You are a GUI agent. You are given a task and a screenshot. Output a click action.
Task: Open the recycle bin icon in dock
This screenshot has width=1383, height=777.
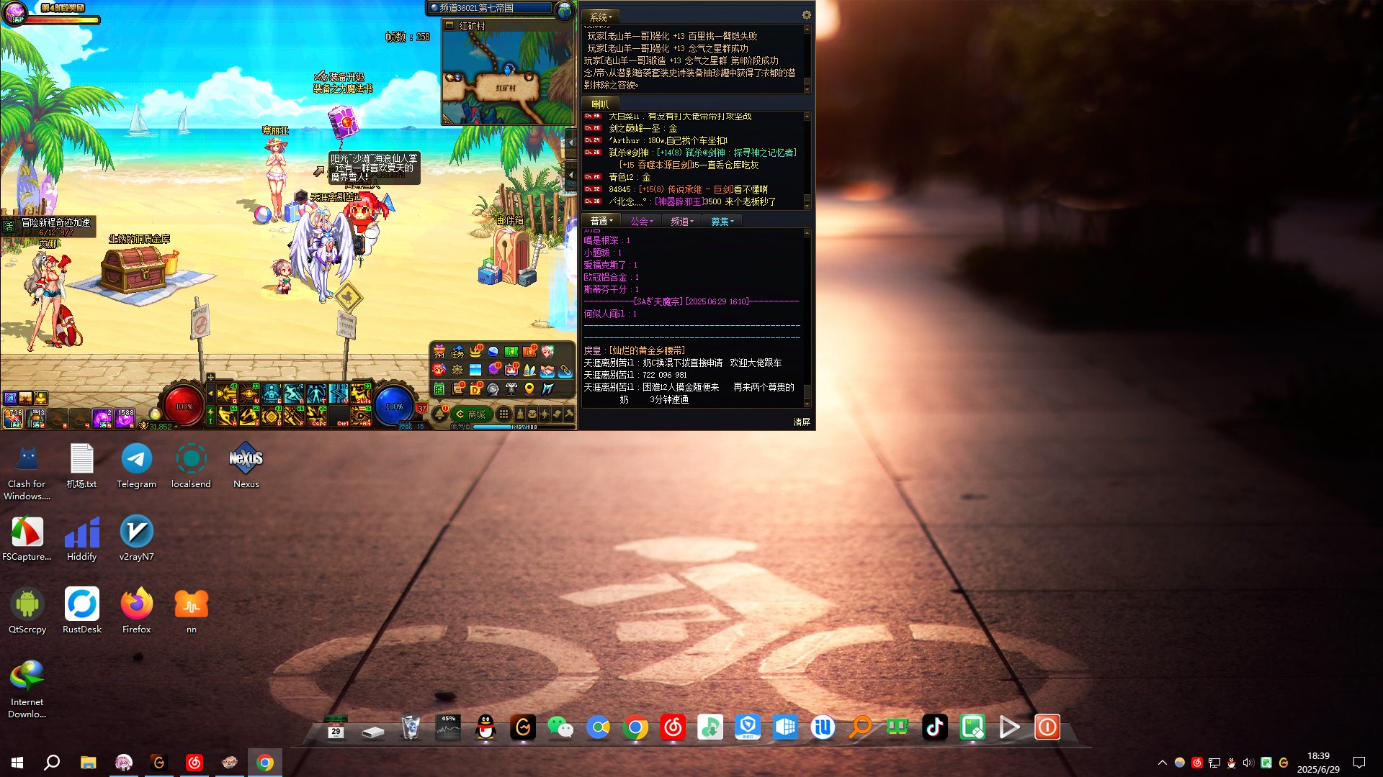pyautogui.click(x=411, y=727)
